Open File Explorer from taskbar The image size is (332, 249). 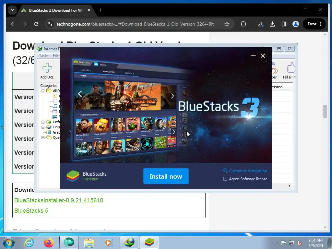89,243
